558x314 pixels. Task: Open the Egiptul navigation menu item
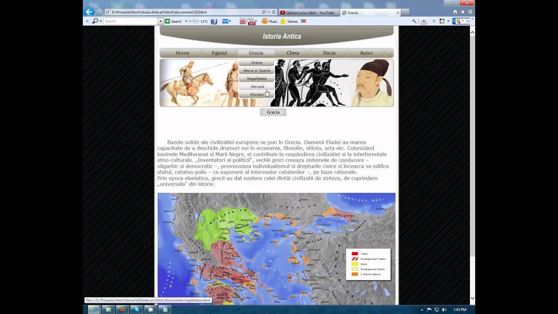click(x=219, y=53)
